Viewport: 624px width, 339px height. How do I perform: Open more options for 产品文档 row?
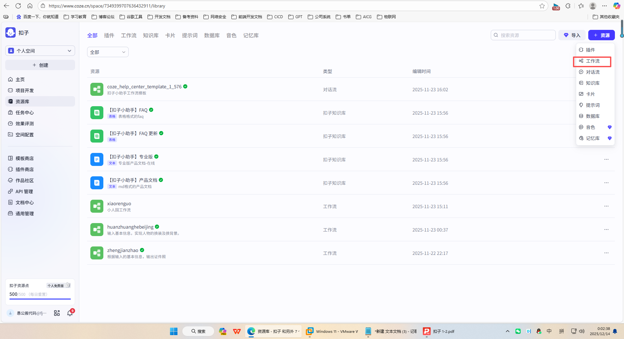[606, 183]
